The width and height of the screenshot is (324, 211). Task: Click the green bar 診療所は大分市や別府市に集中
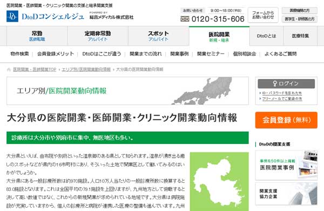point(127,138)
